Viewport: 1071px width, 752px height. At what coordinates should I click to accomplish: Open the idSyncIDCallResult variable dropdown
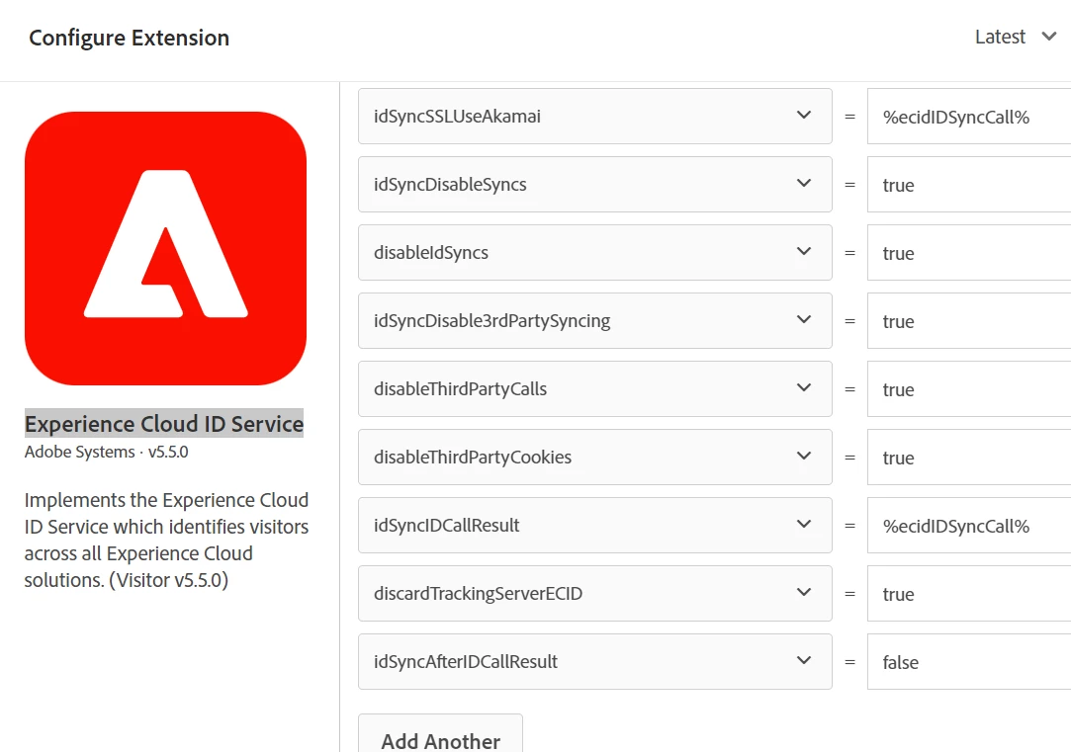click(595, 526)
